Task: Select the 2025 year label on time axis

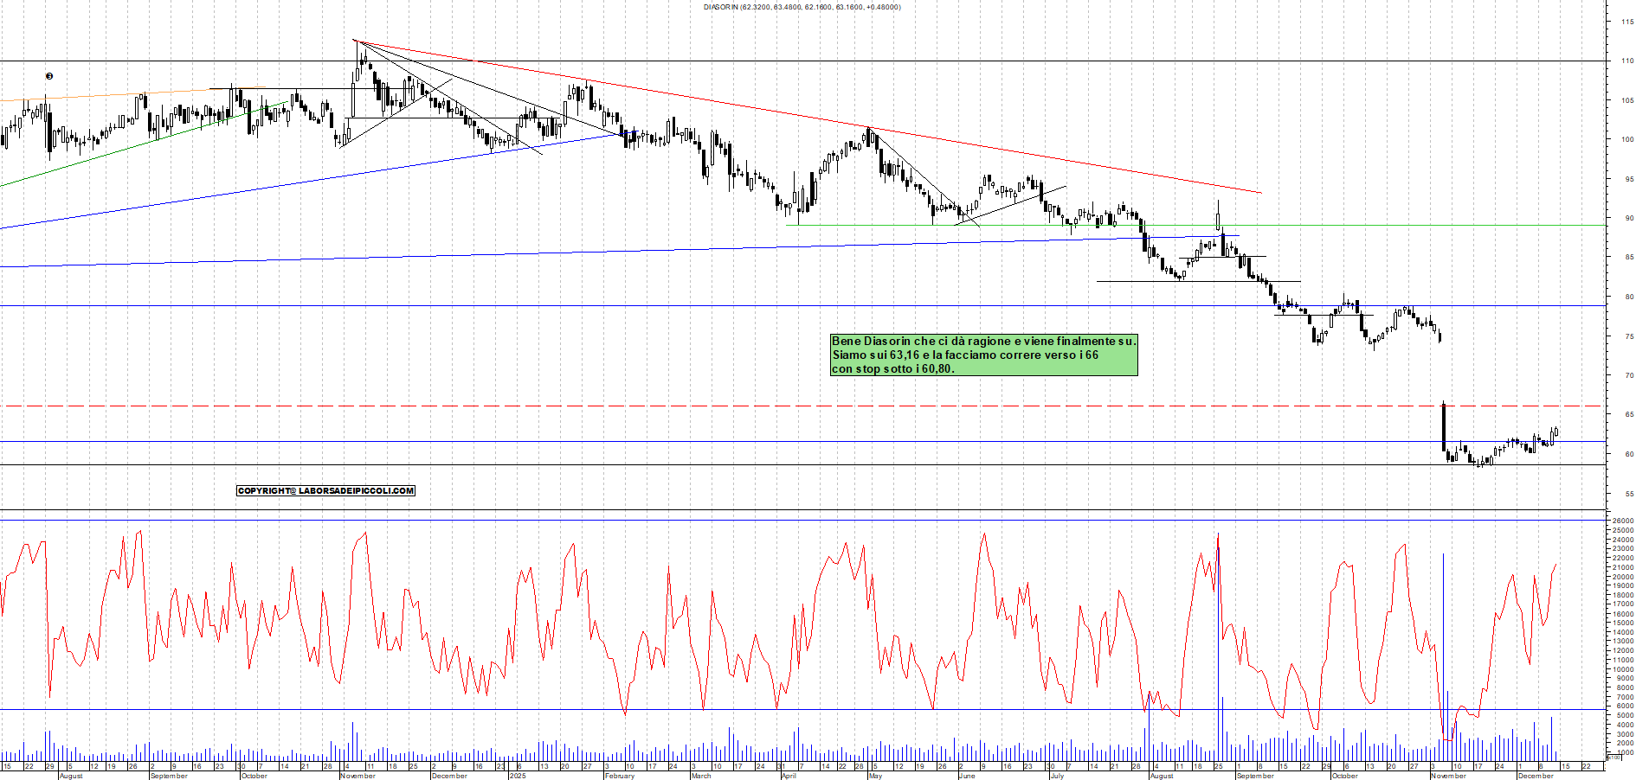Action: (518, 776)
